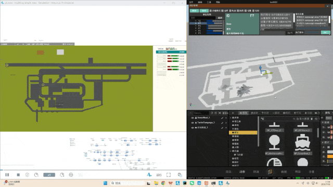
Task: Click the last label in the bottom navigation bar
Action: [311, 172]
